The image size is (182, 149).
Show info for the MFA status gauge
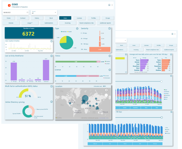click(51, 86)
